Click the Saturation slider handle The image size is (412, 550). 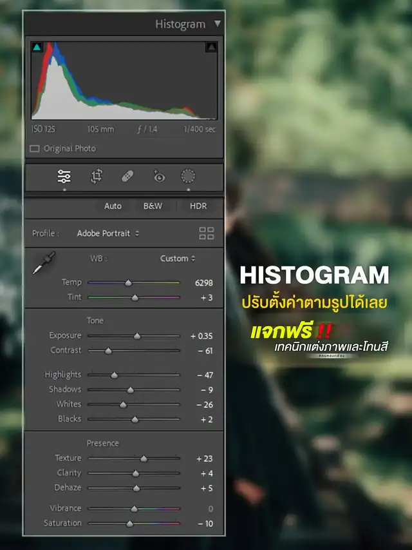pos(129,524)
